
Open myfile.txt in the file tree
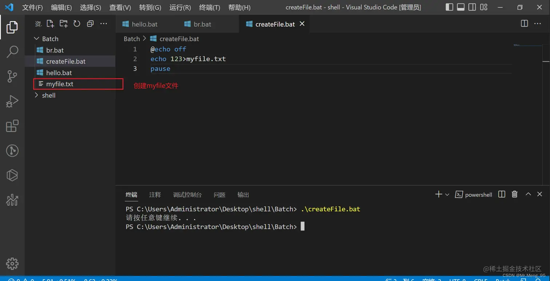click(70, 84)
